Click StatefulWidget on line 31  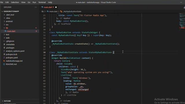tap(90, 32)
